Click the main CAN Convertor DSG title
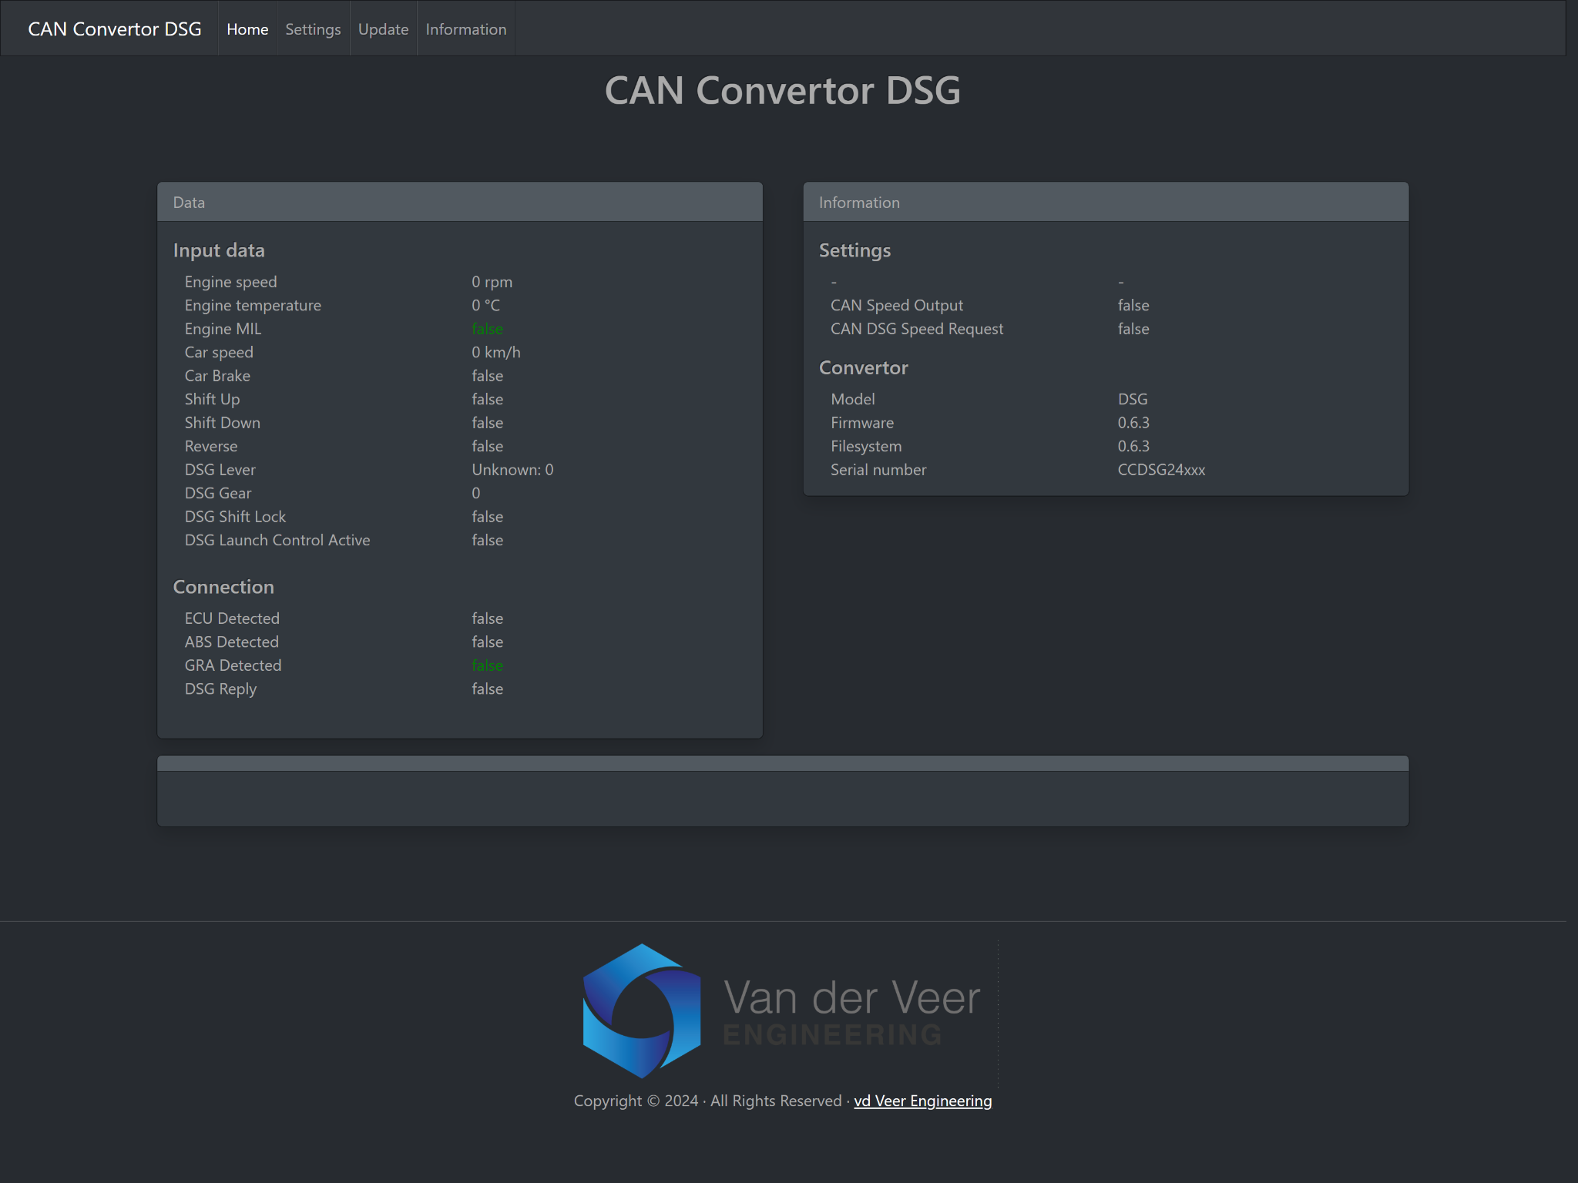 click(x=783, y=90)
